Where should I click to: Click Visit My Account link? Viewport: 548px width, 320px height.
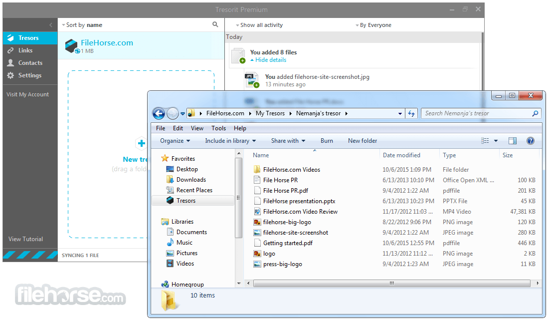[x=27, y=94]
